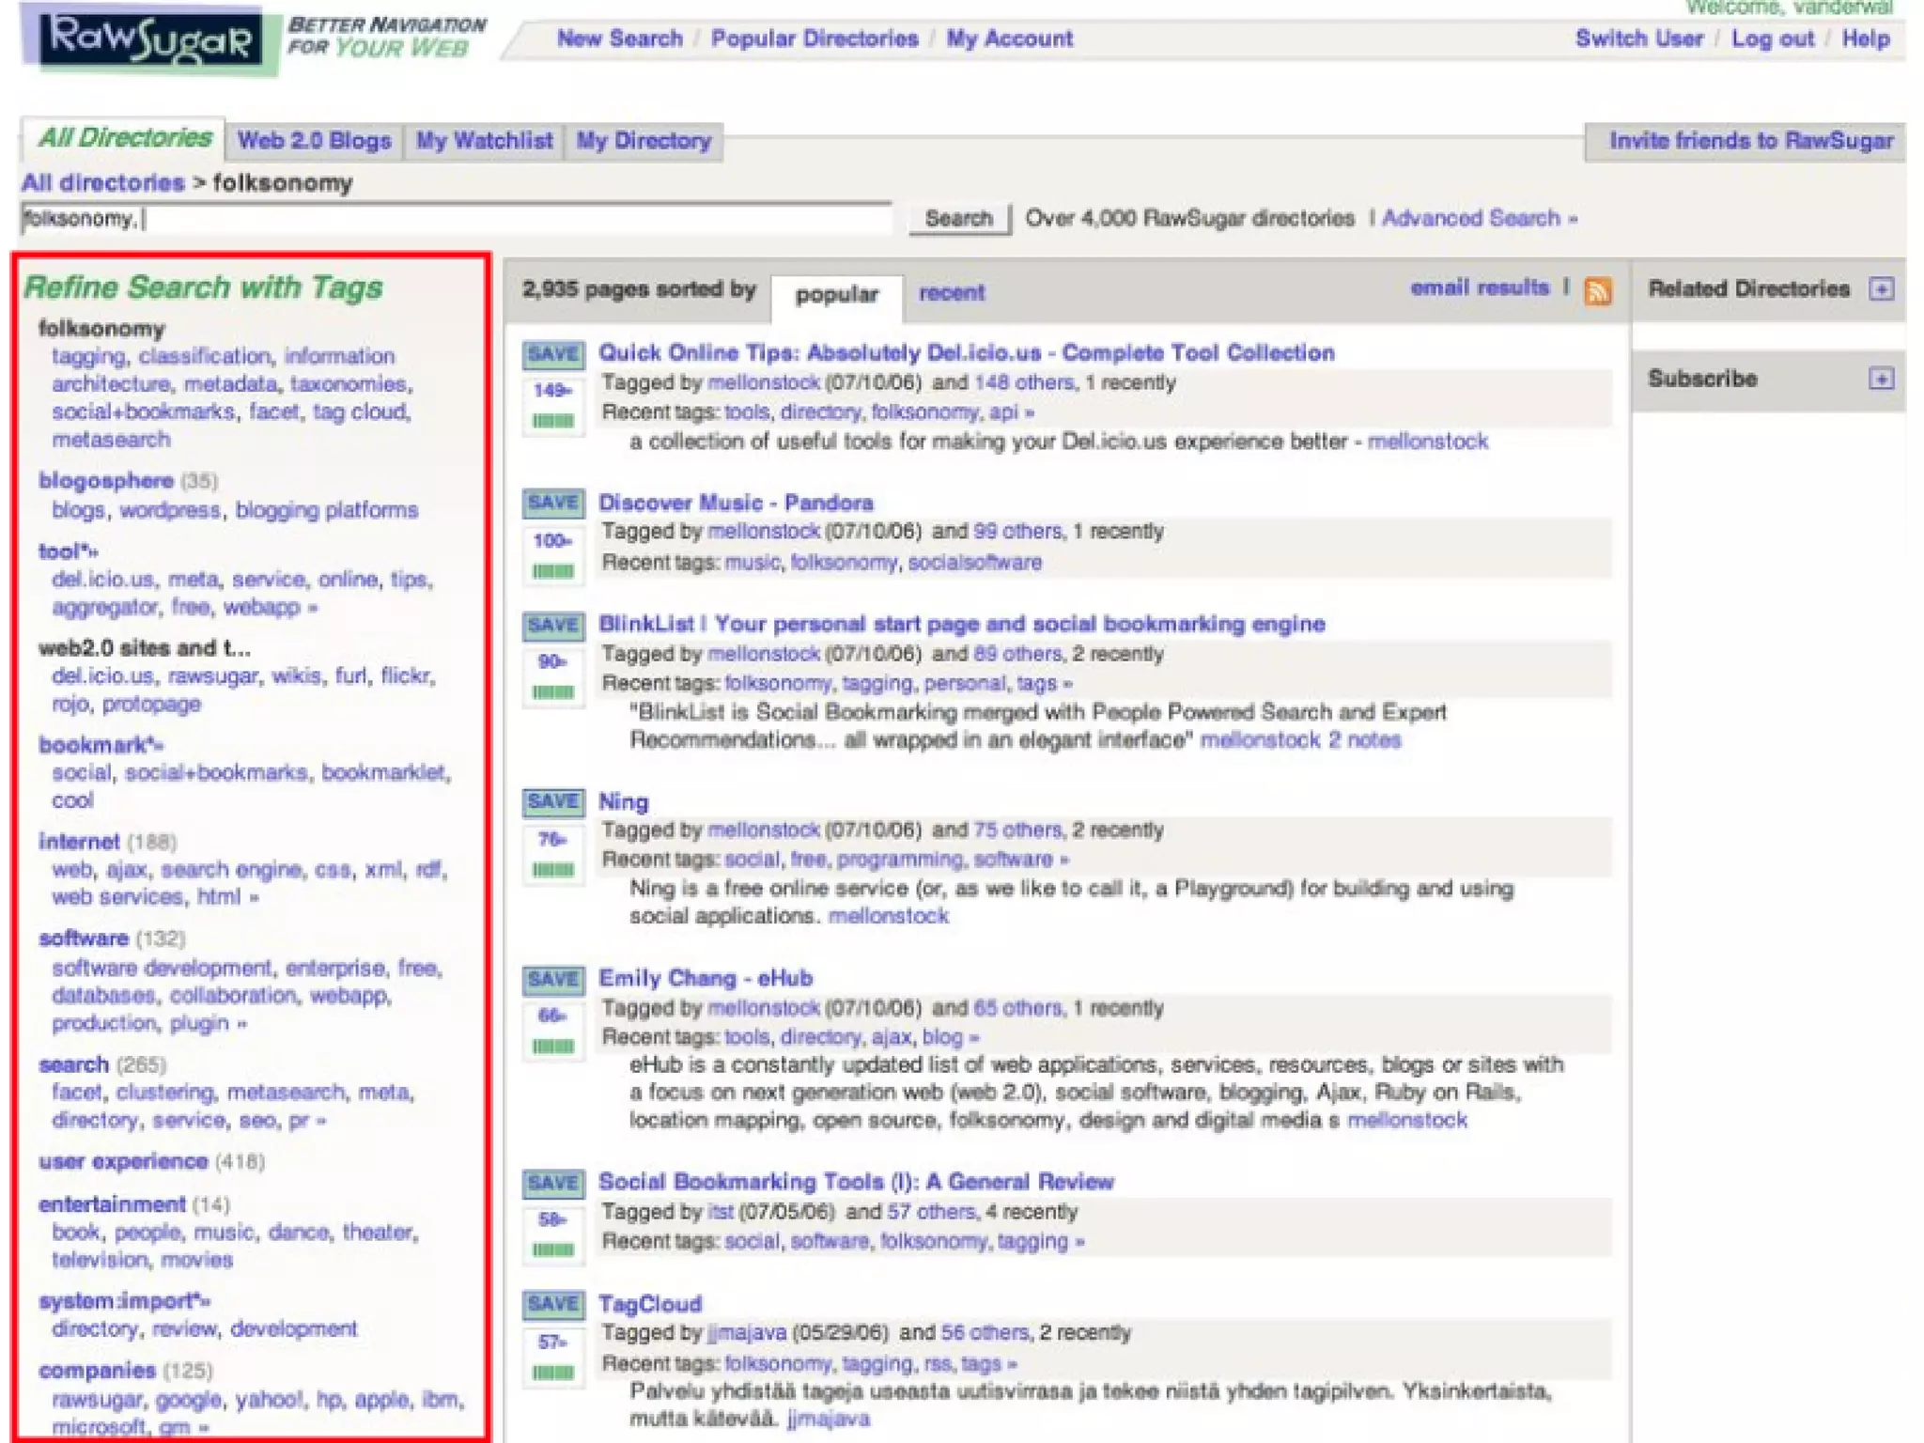The height and width of the screenshot is (1443, 1924).
Task: Expand the Related Directories panel
Action: (1881, 288)
